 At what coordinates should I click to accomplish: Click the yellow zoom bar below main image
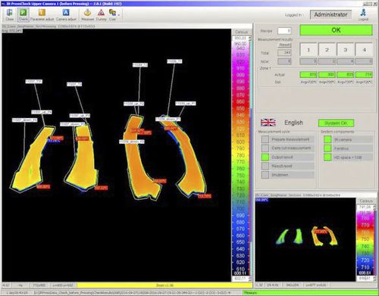tap(164, 285)
